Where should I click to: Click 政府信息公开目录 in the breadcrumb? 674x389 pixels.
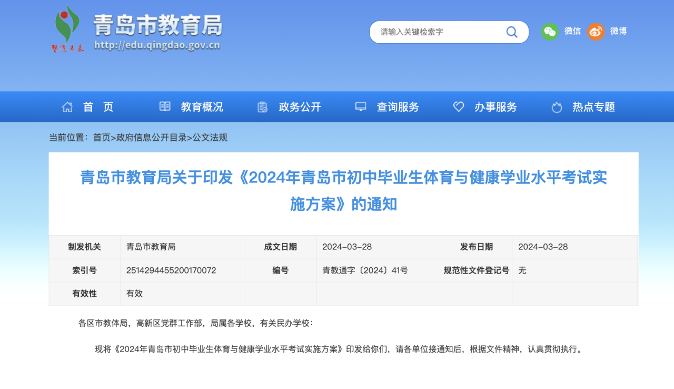(152, 138)
